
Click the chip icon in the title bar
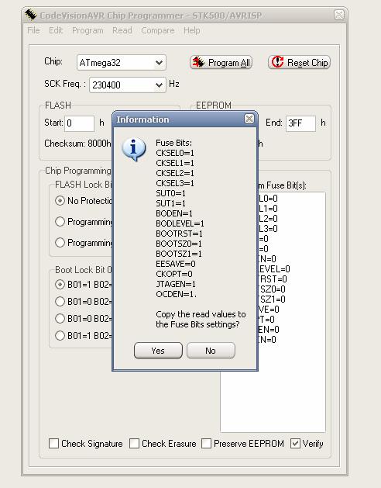[x=30, y=14]
